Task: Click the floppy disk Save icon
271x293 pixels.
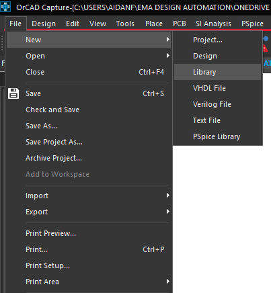Action: (x=13, y=93)
